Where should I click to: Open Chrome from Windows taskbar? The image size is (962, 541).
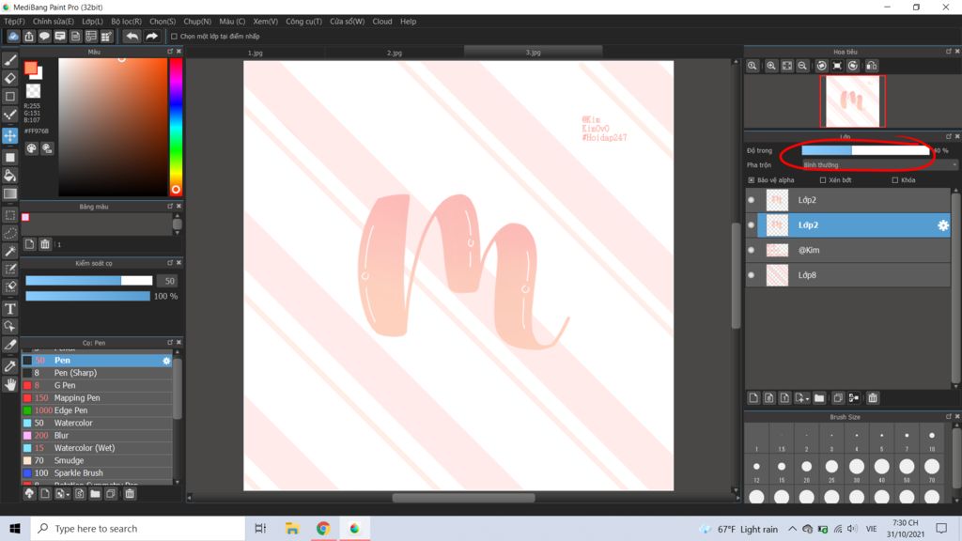(323, 529)
